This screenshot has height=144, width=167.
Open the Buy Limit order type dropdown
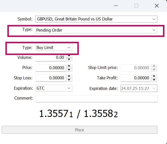pos(54,47)
